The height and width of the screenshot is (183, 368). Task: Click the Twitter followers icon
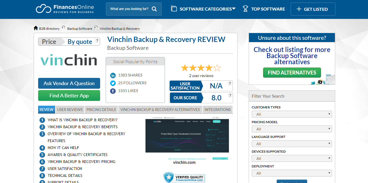[113, 83]
